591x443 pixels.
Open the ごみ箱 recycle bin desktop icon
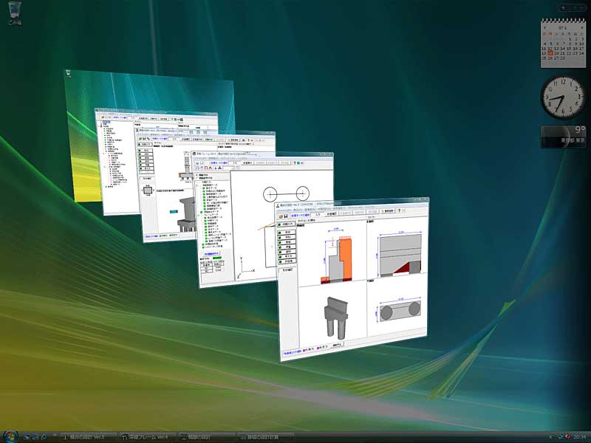click(x=14, y=13)
